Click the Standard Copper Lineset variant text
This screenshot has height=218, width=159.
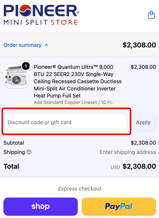point(73,102)
